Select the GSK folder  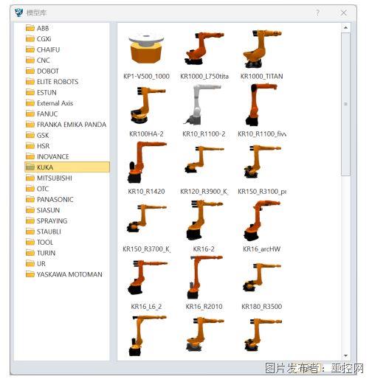pyautogui.click(x=37, y=135)
